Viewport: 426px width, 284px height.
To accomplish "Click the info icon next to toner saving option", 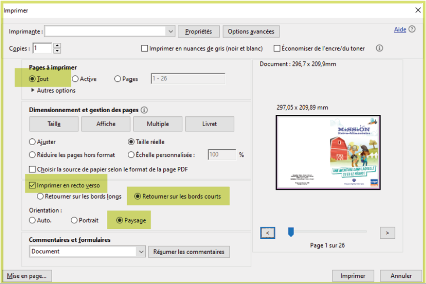I will click(379, 48).
